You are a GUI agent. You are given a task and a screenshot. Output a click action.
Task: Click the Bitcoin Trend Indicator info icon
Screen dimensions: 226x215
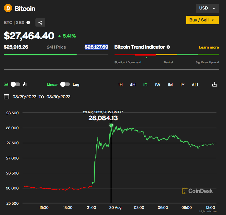point(169,47)
